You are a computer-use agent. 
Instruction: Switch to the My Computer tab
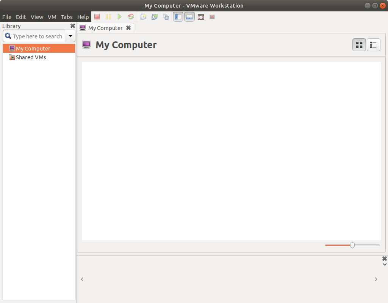coord(105,28)
